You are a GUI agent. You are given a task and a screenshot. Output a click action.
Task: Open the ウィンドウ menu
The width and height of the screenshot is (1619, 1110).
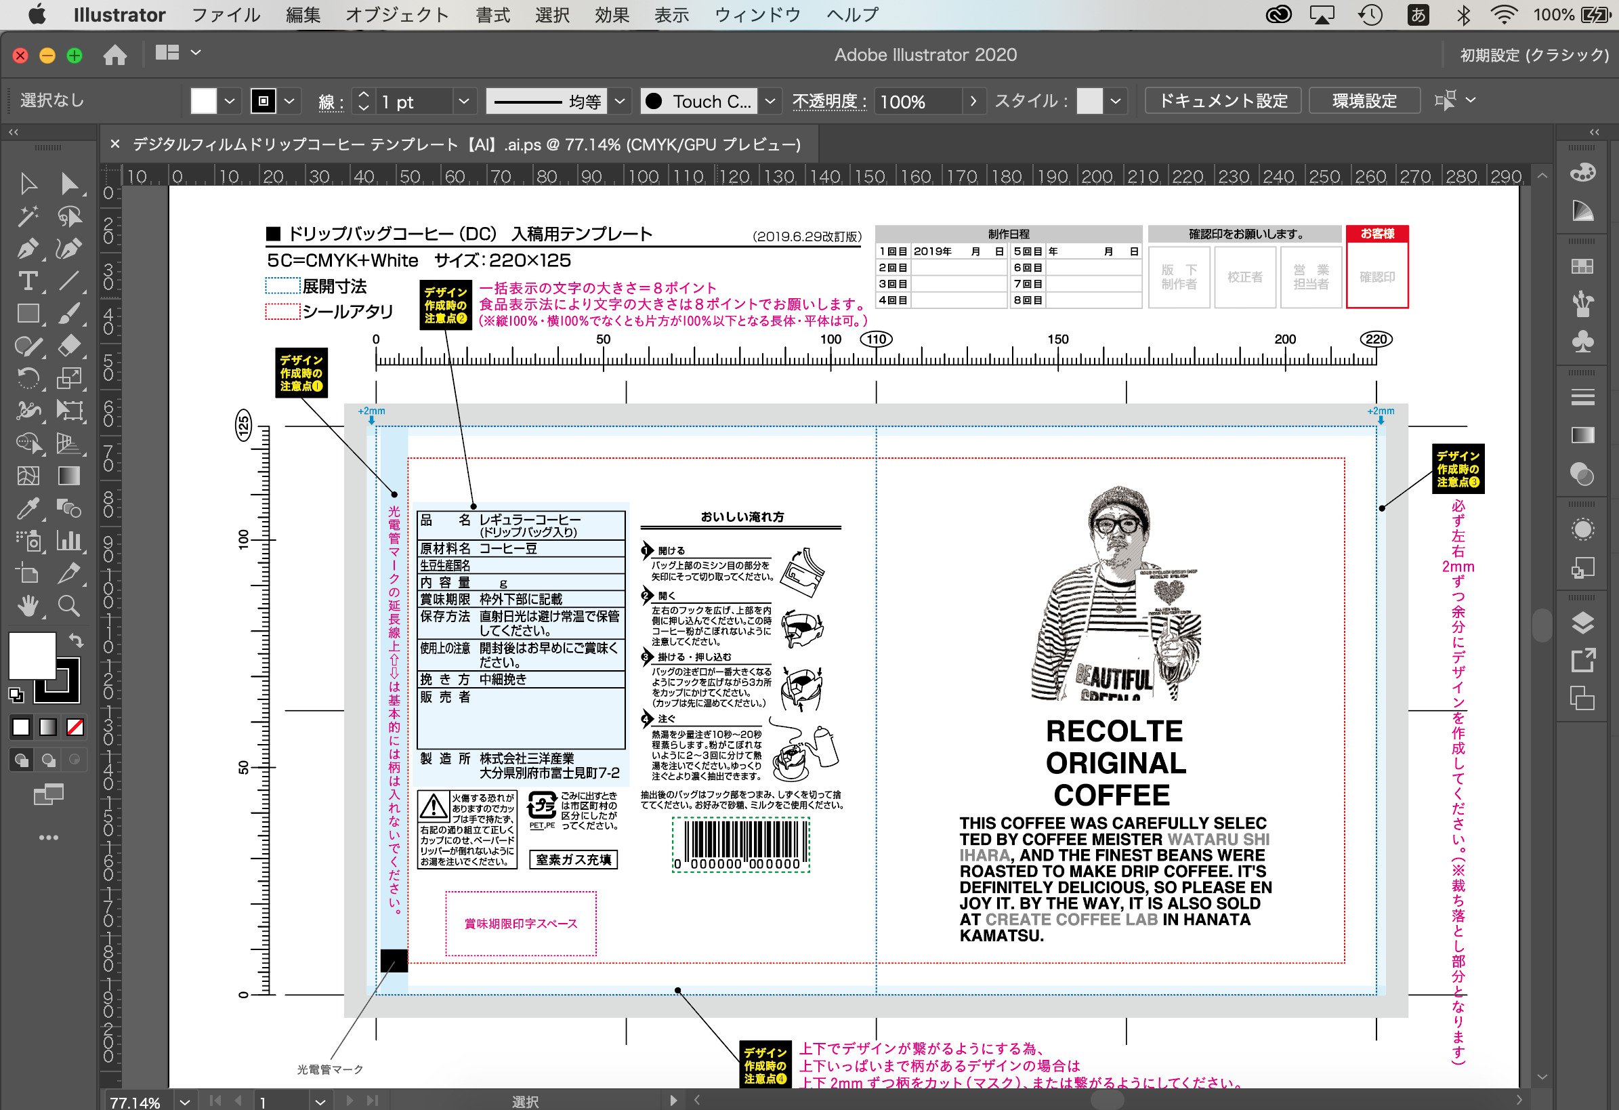757,15
